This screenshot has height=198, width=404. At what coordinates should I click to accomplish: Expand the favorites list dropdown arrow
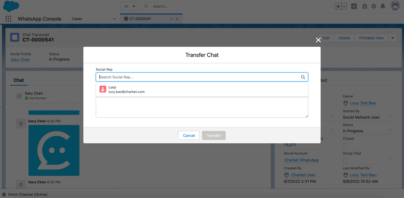click(344, 6)
